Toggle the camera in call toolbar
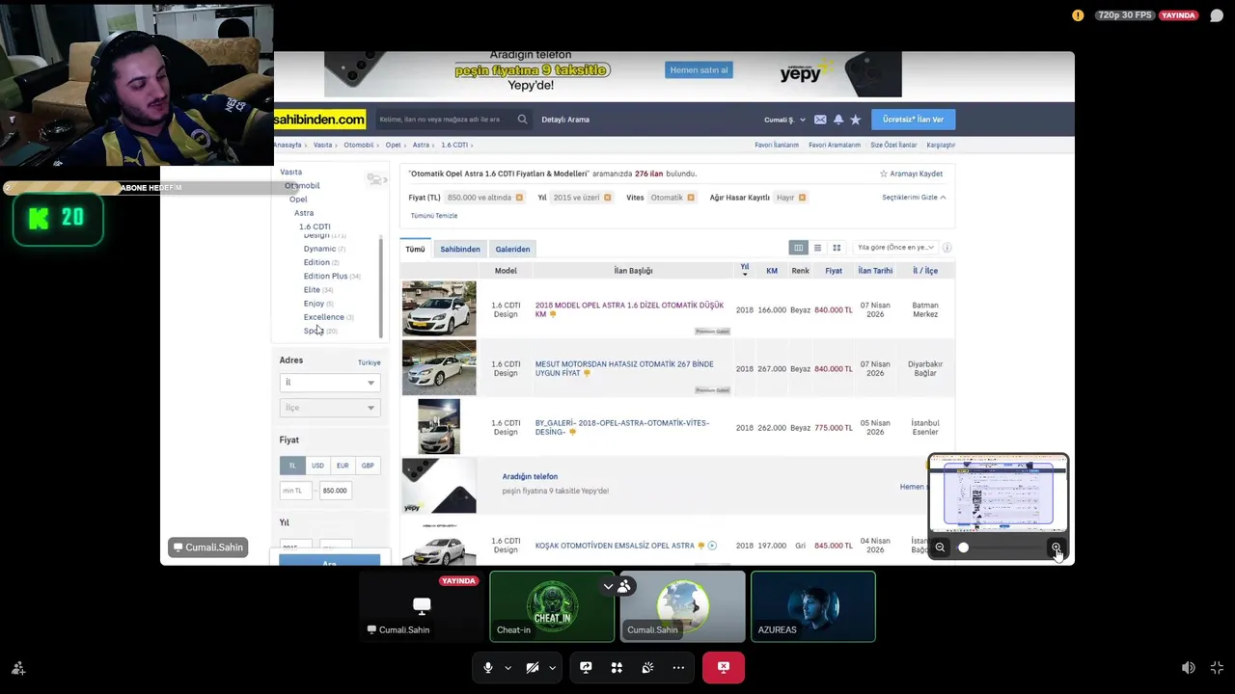Image resolution: width=1235 pixels, height=694 pixels. click(x=533, y=667)
